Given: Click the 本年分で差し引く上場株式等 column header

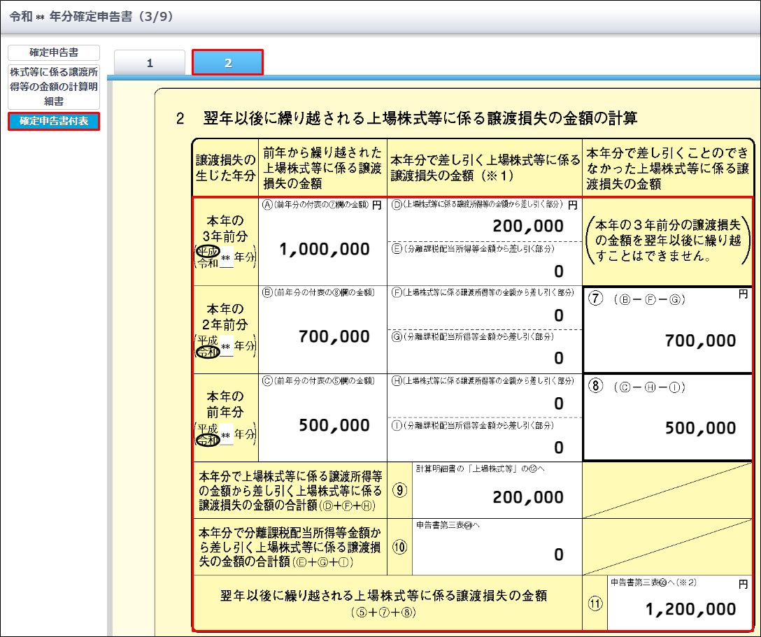Looking at the screenshot, I should 485,168.
